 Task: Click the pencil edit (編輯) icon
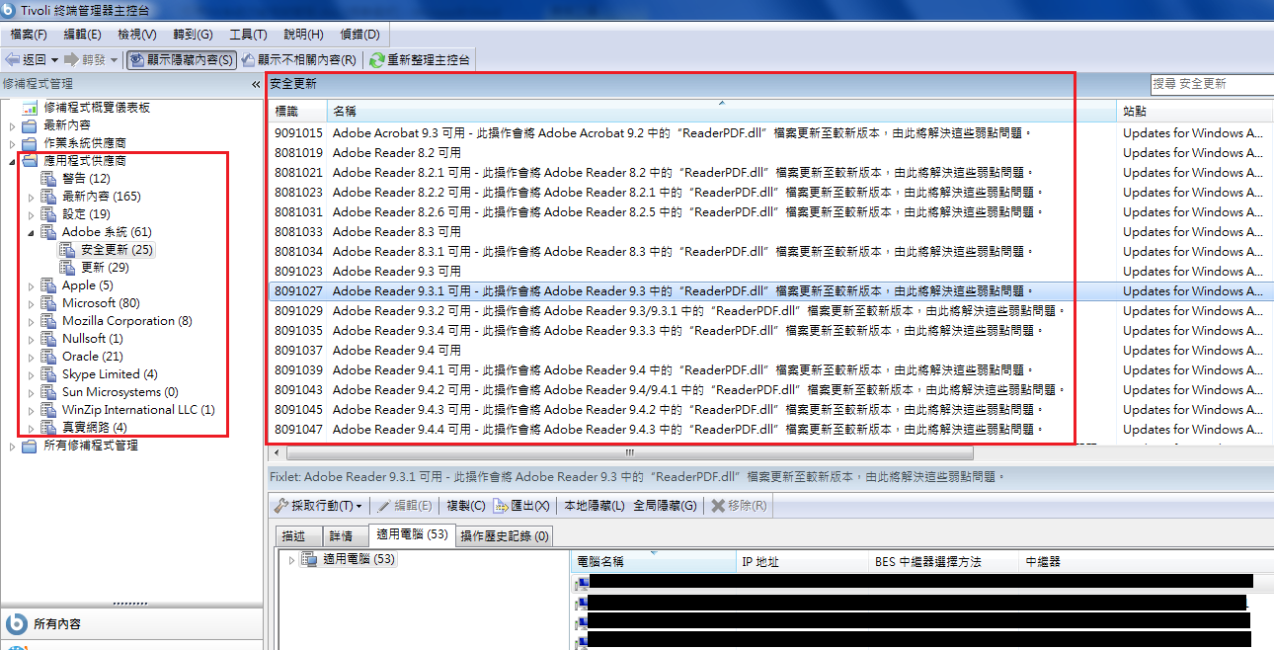384,506
